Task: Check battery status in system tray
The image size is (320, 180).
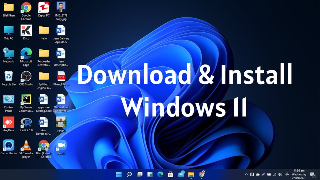Action: tap(269, 174)
